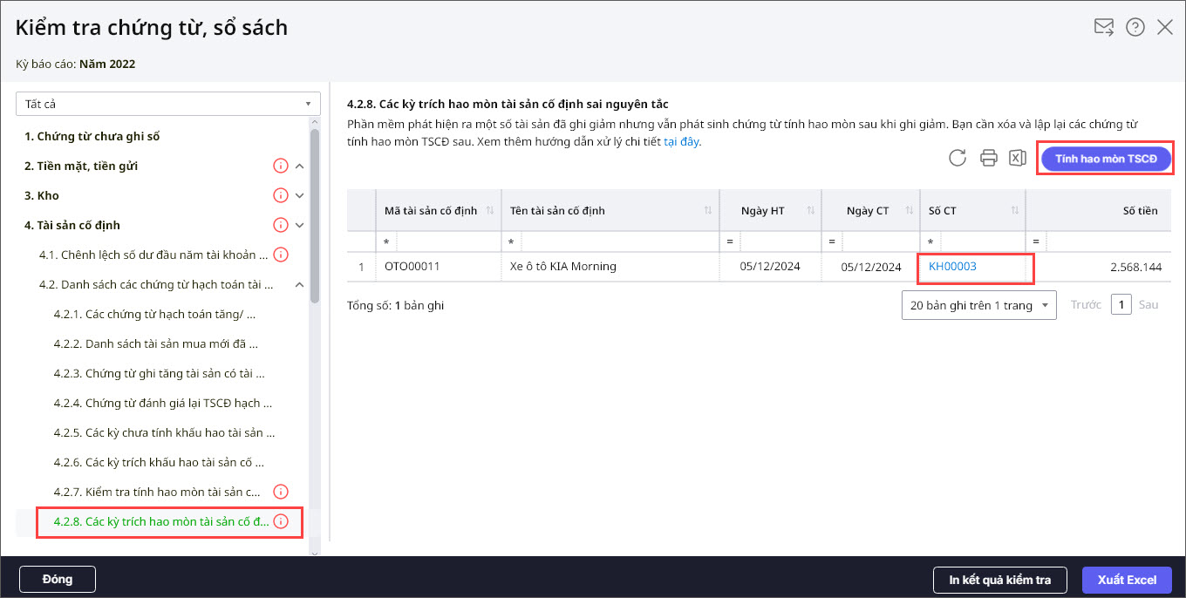Click the Tính hao mòn TSCĐ button
Viewport: 1186px width, 598px height.
[x=1105, y=159]
